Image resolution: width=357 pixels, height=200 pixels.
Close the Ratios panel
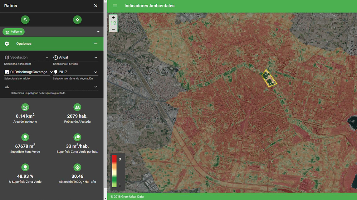pyautogui.click(x=96, y=6)
